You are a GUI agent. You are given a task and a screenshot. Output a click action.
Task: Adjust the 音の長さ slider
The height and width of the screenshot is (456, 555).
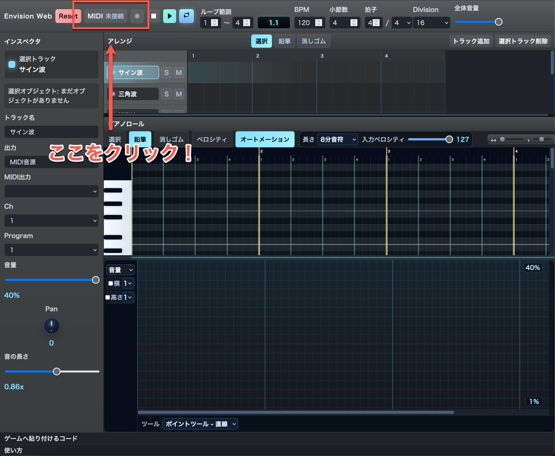[x=52, y=371]
